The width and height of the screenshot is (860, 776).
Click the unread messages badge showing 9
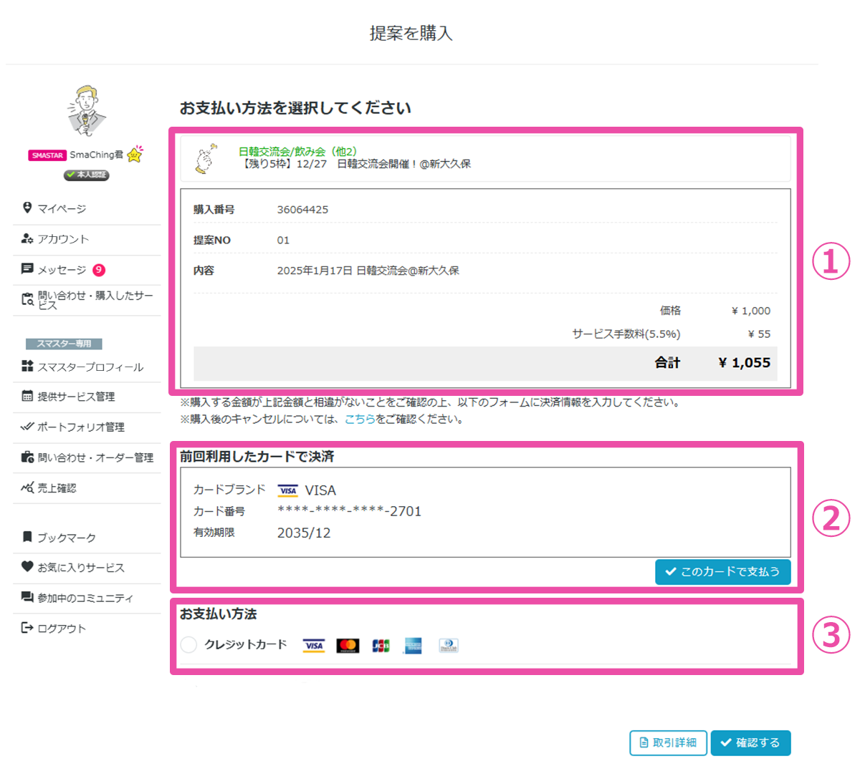click(x=99, y=270)
